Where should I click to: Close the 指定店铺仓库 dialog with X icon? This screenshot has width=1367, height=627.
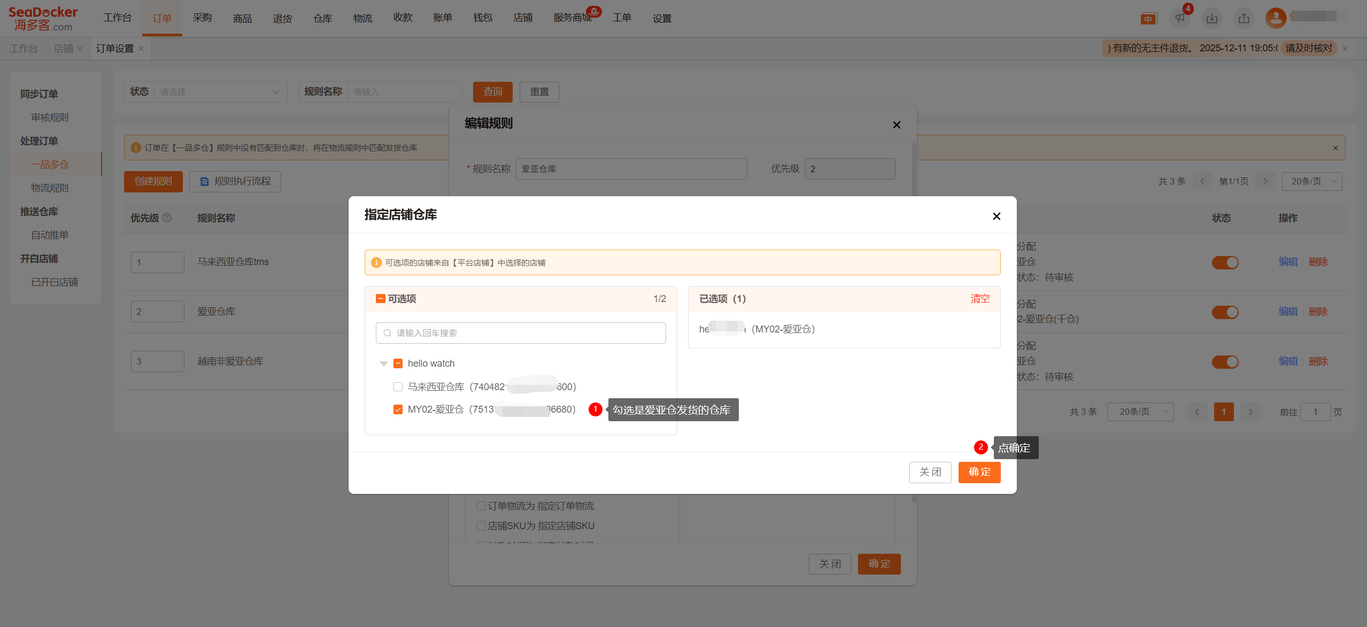[997, 216]
